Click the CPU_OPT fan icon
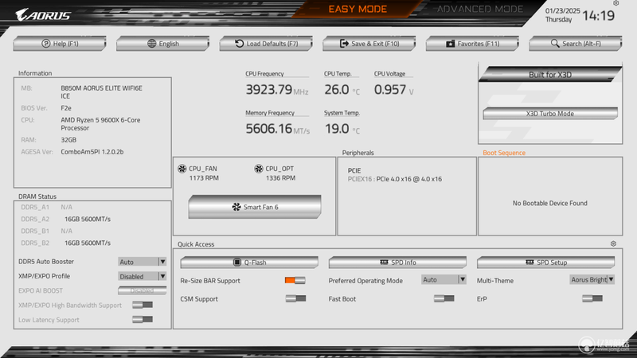Screen dimensions: 637x358 [x=258, y=169]
